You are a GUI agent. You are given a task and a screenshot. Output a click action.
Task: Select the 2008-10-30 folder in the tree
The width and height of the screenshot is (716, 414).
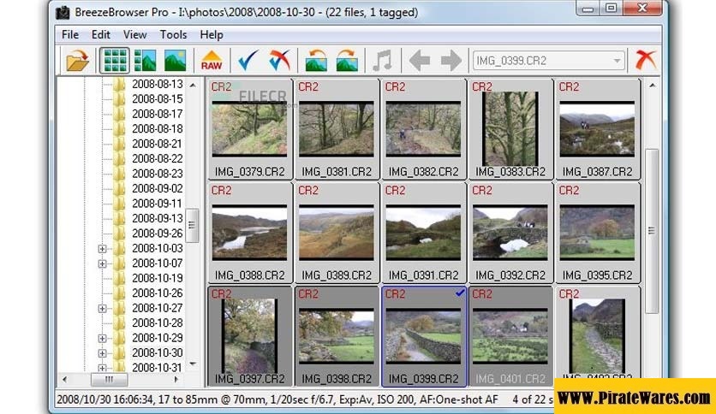point(157,353)
